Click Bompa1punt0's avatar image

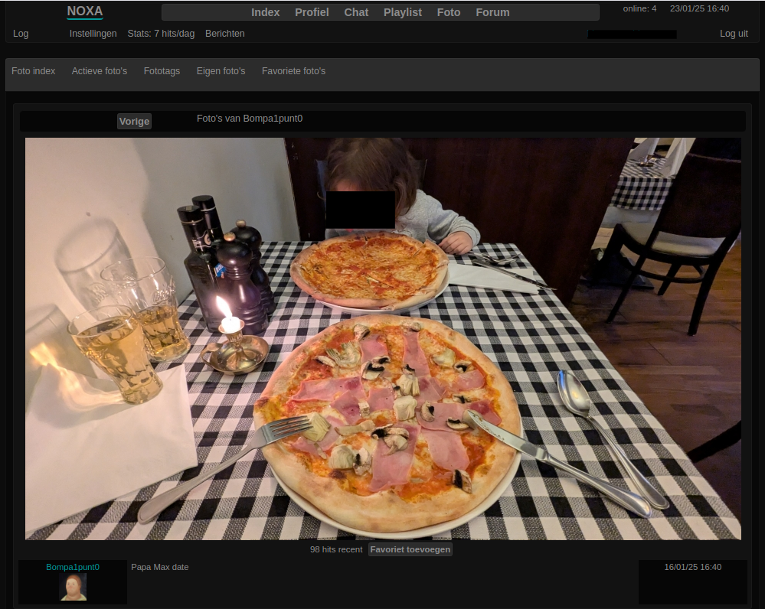pos(74,587)
